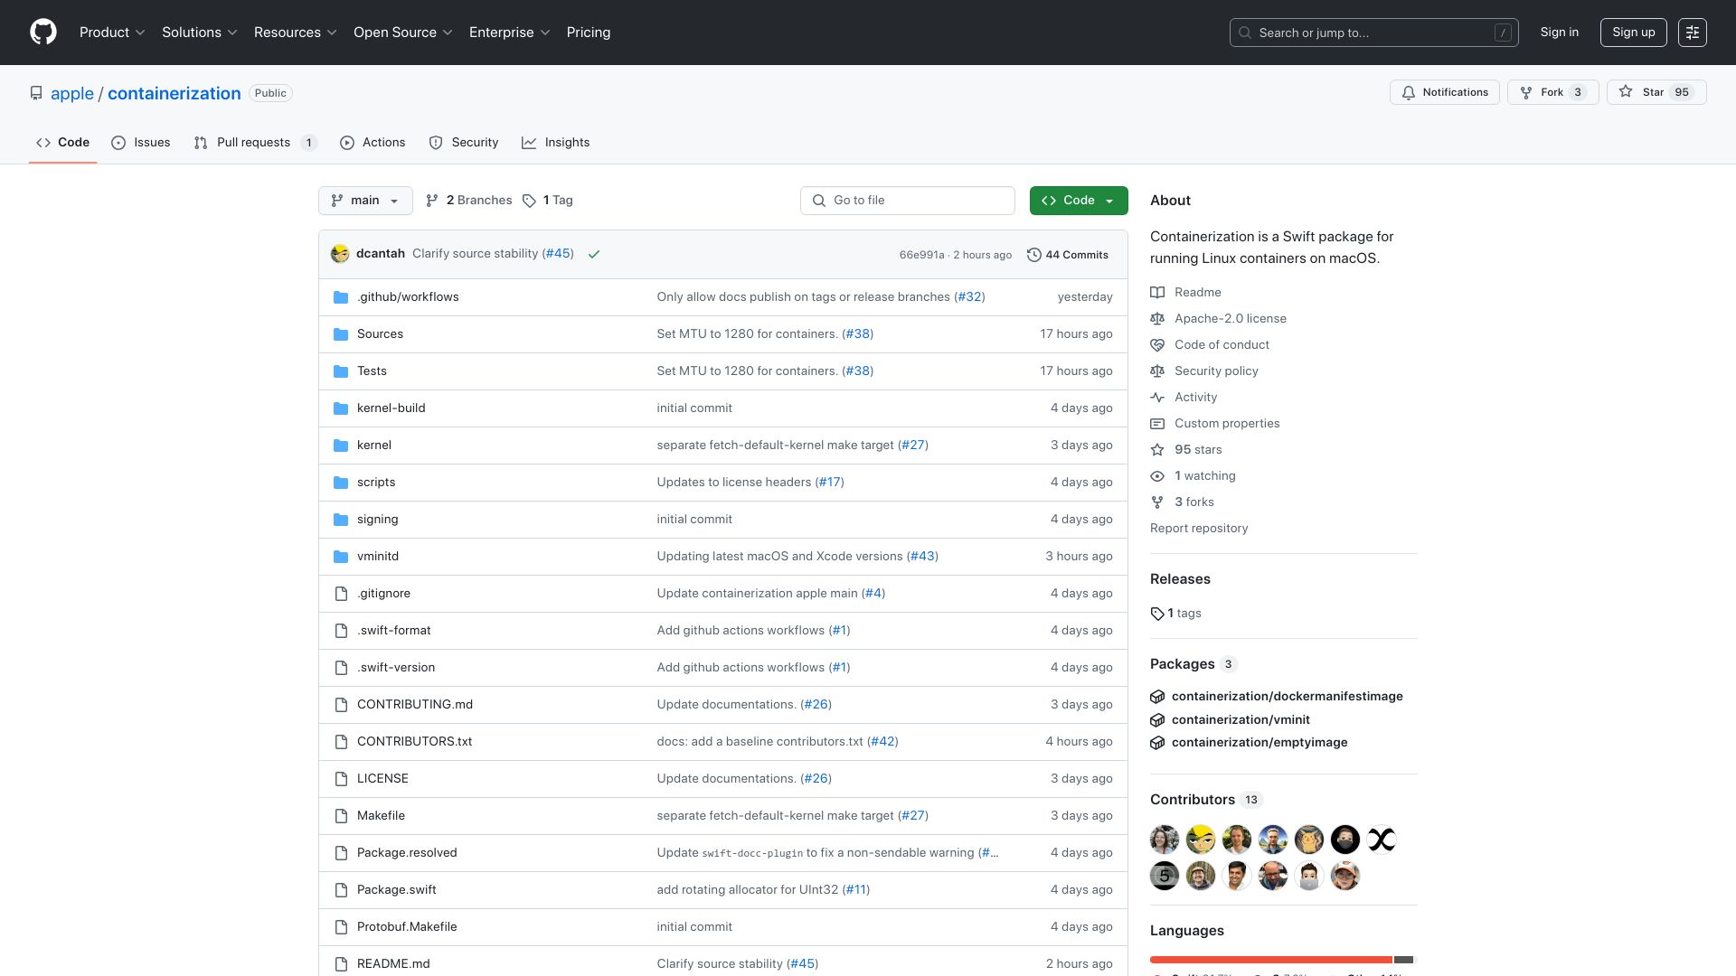Image resolution: width=1736 pixels, height=976 pixels.
Task: Click the folder icon for vminitd
Action: click(x=341, y=557)
